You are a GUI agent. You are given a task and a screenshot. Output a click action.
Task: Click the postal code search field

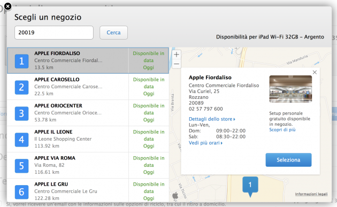point(54,33)
